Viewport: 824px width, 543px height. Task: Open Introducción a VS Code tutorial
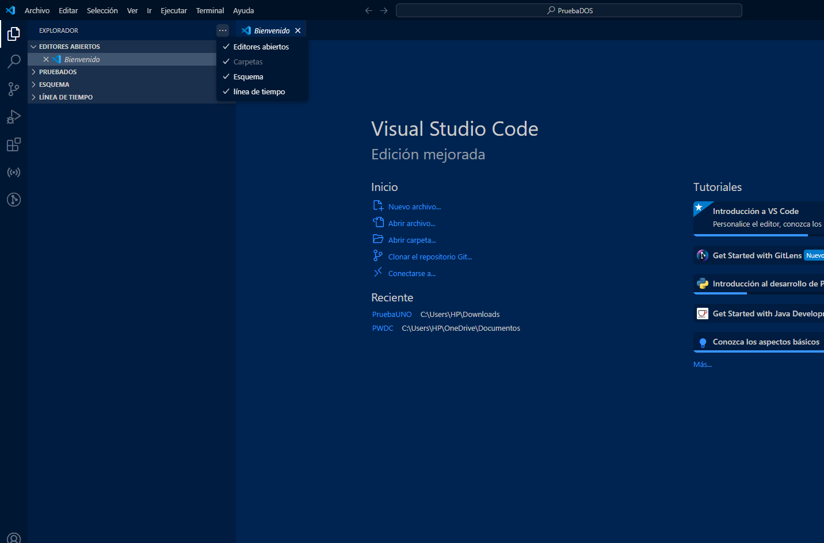click(x=758, y=218)
